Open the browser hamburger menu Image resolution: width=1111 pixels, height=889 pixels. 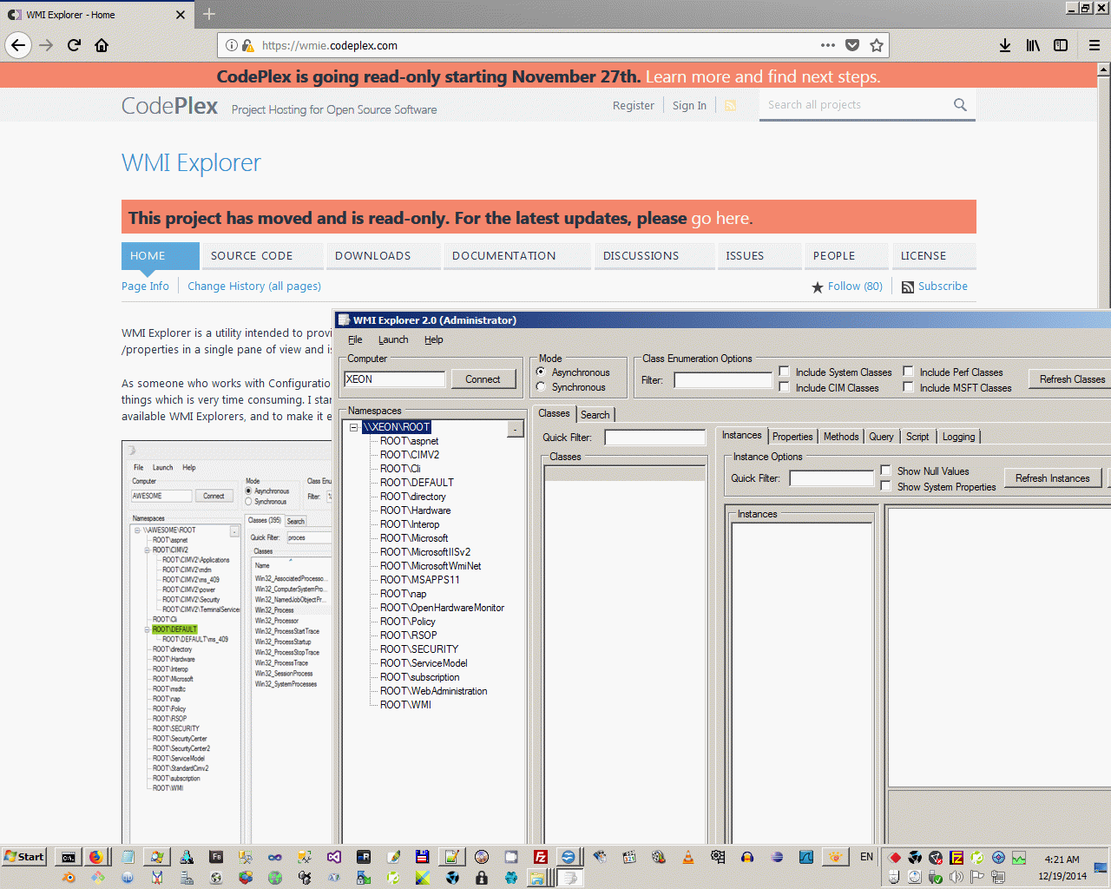(x=1094, y=45)
